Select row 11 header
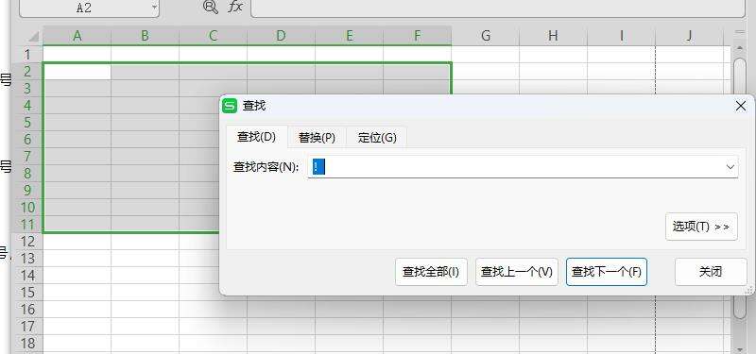The image size is (756, 354). (28, 224)
